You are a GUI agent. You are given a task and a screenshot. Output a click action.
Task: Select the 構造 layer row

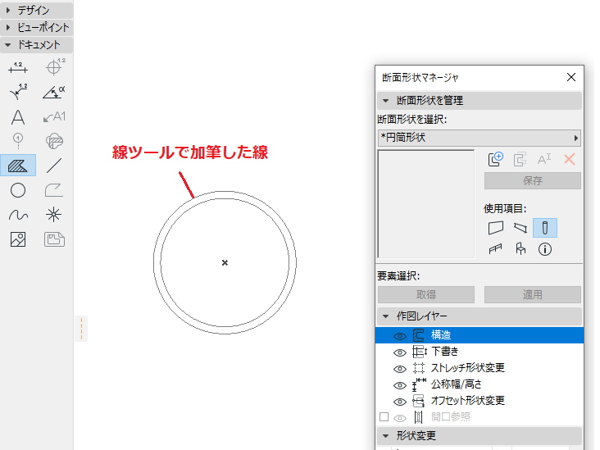(480, 335)
